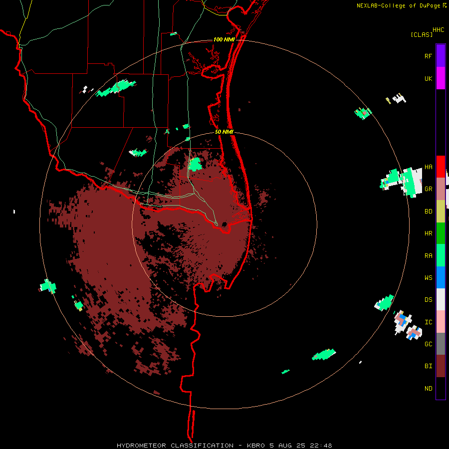Click the ND legend label
The width and height of the screenshot is (449, 449).
pyautogui.click(x=428, y=389)
